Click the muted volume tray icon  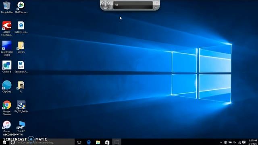(235, 142)
